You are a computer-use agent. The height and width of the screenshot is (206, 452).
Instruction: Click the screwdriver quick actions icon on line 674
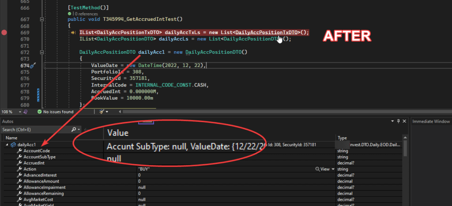coord(33,66)
